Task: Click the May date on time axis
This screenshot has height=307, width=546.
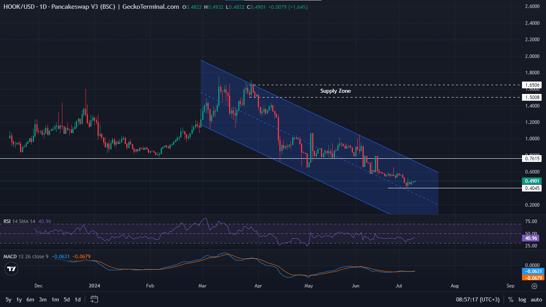Action: click(x=308, y=286)
